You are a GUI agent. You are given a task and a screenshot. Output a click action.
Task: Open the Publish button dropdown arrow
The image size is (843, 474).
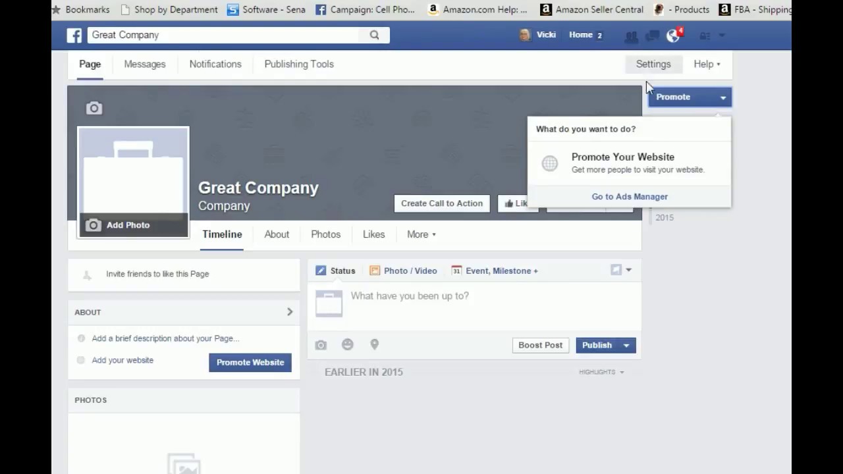click(x=627, y=345)
